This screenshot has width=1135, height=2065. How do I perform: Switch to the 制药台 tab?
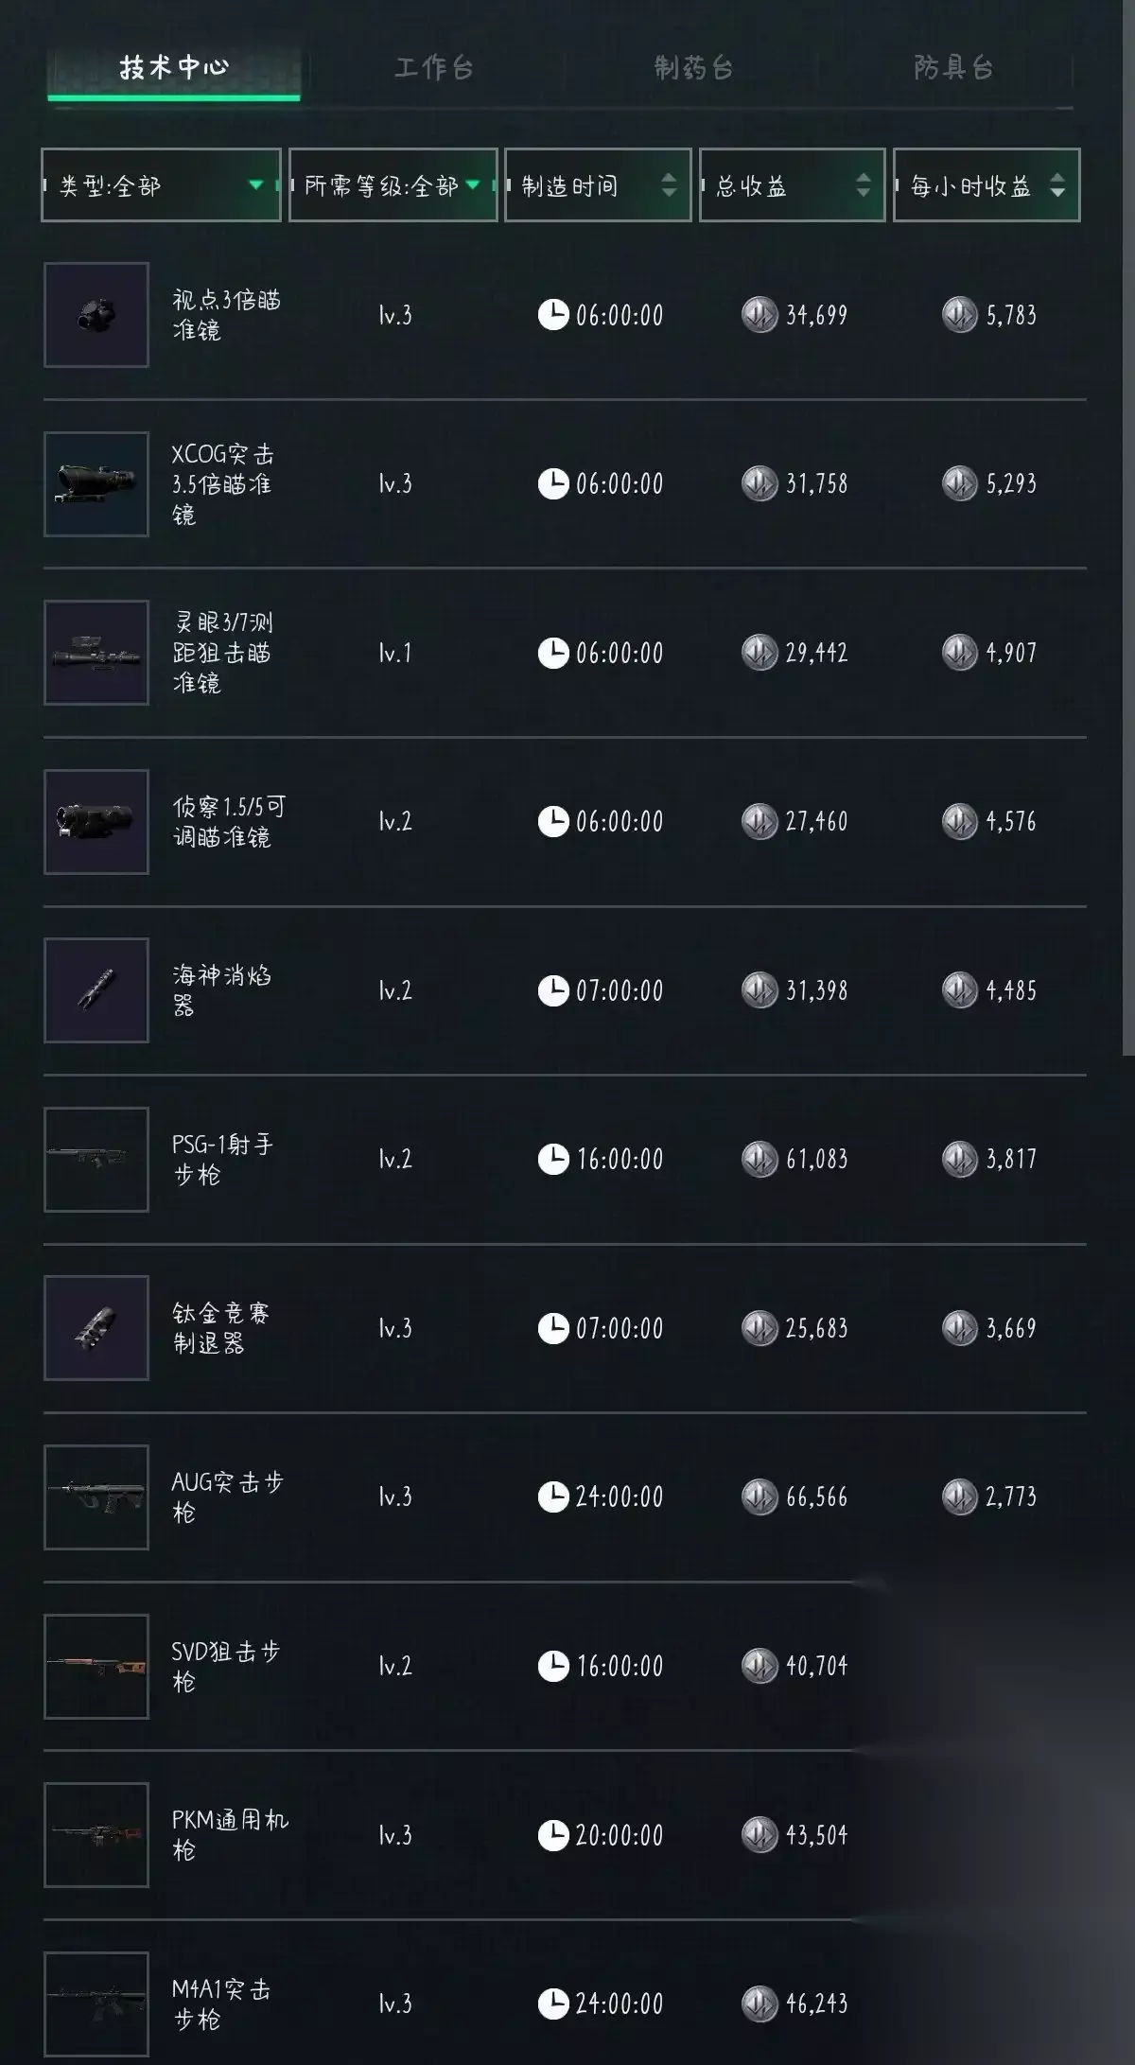693,68
